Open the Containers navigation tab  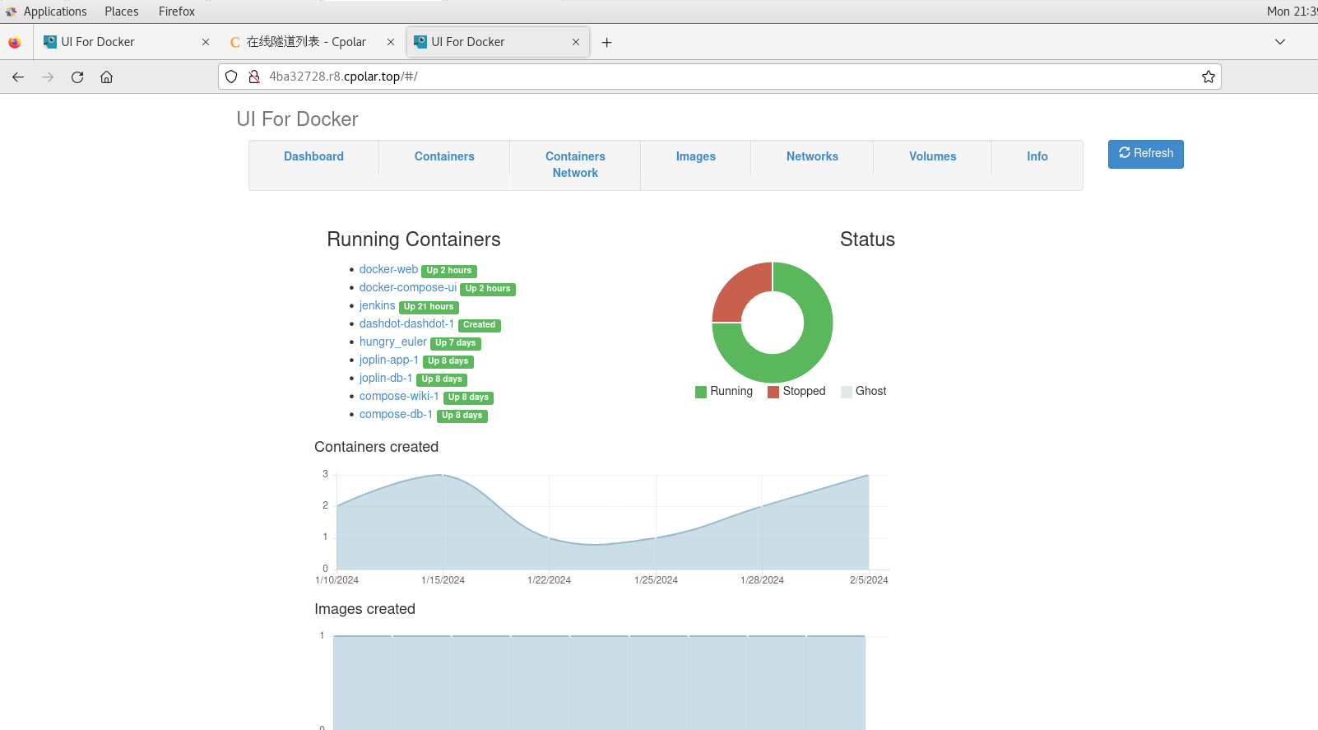[444, 156]
